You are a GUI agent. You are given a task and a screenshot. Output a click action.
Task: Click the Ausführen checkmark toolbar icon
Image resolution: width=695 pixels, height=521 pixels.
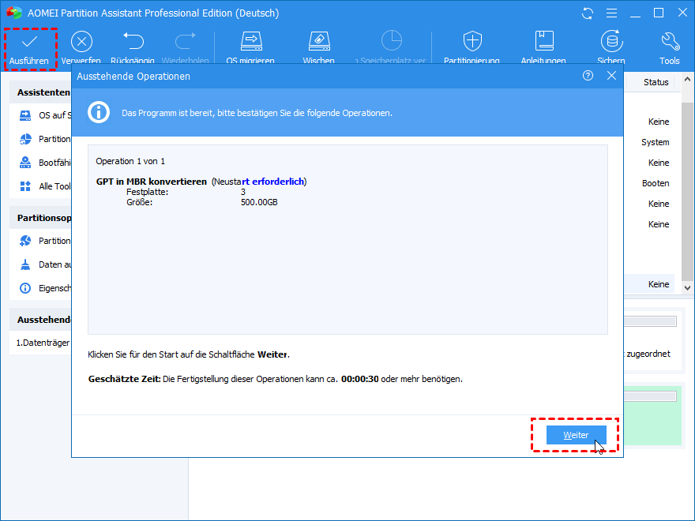(29, 42)
